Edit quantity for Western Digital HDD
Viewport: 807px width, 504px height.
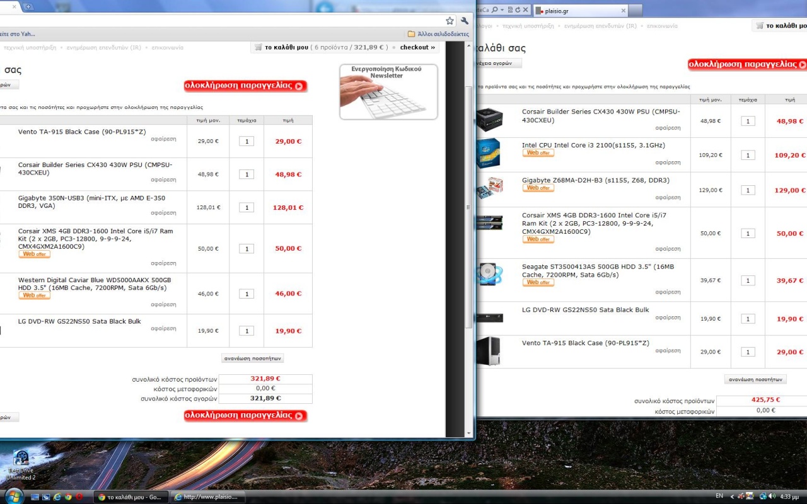(x=247, y=294)
